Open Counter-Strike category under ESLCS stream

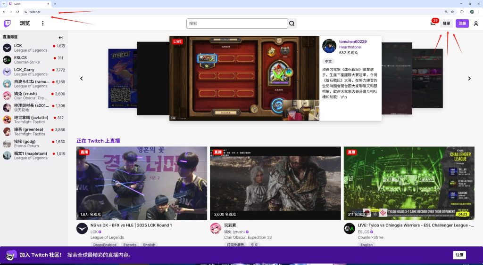click(x=371, y=237)
